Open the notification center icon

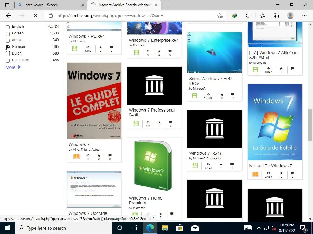303,228
